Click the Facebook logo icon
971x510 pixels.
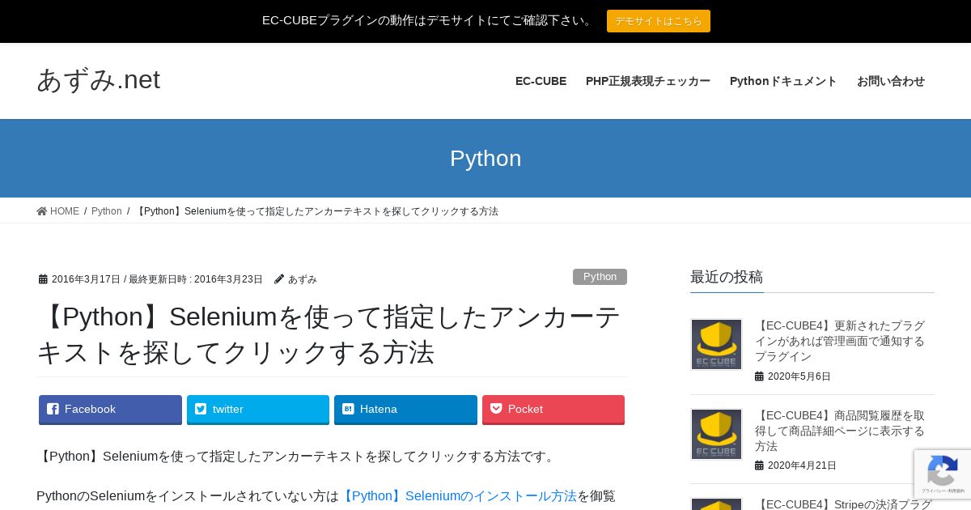(53, 409)
